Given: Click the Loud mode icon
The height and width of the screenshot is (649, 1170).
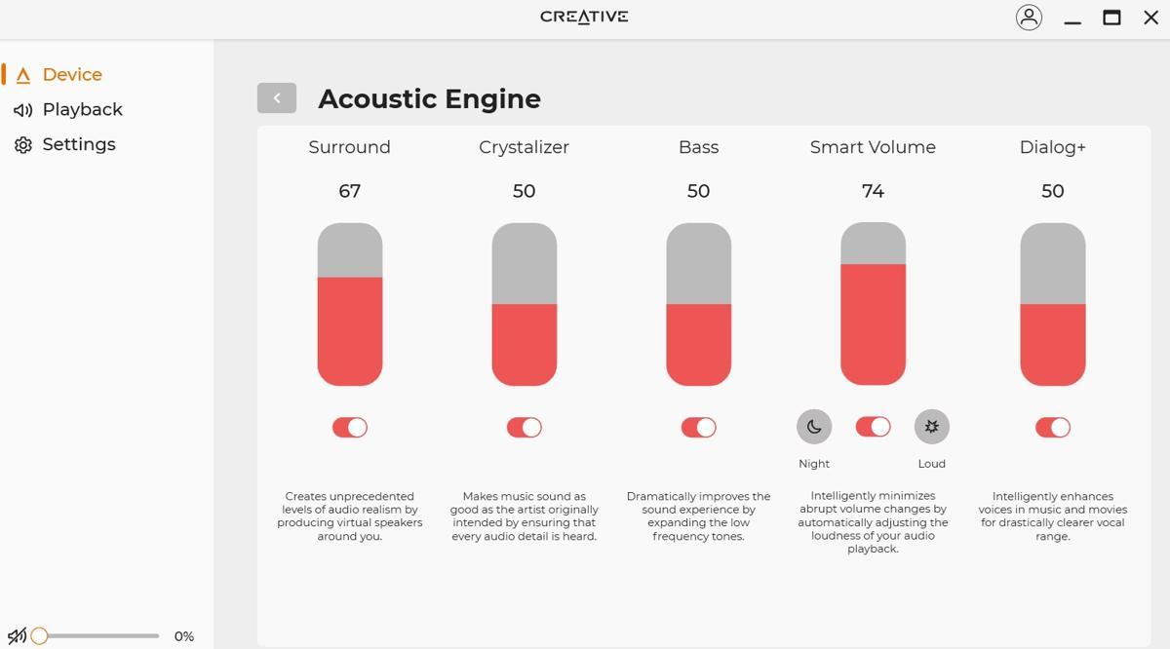Looking at the screenshot, I should coord(931,427).
